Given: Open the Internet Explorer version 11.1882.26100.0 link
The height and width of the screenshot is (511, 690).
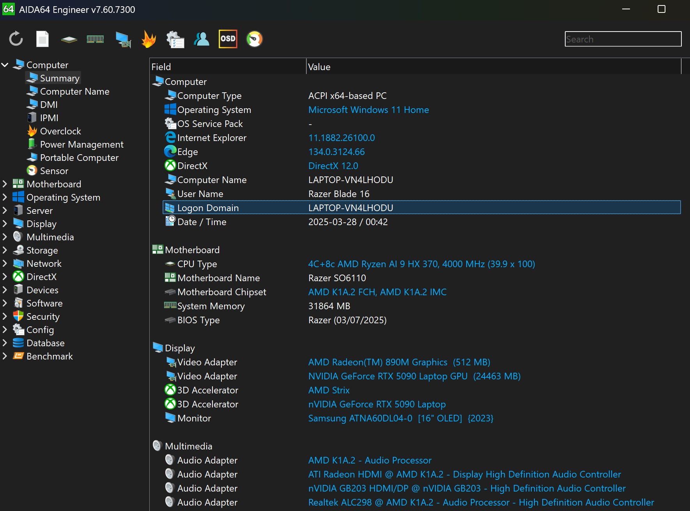Looking at the screenshot, I should pyautogui.click(x=341, y=138).
